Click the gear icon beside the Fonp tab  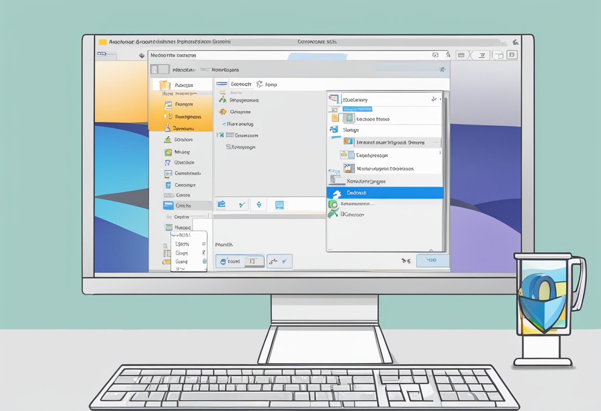[259, 84]
